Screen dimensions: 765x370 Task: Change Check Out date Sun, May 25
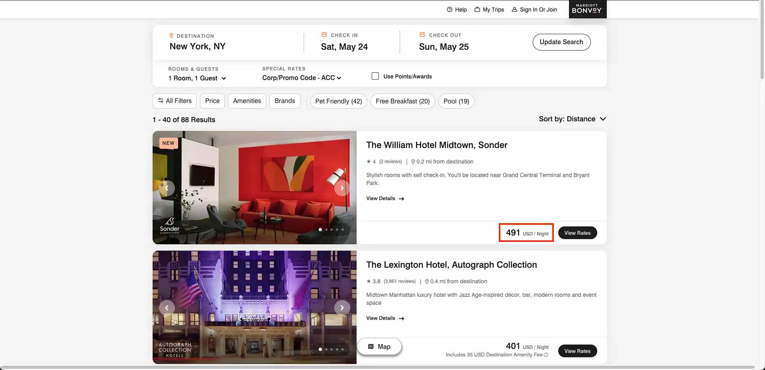443,47
